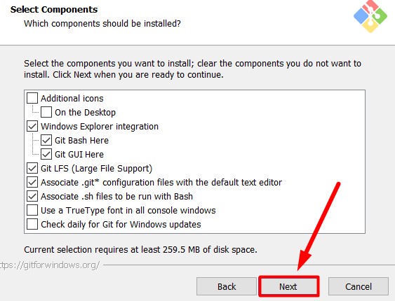Viewport: 395px width, 301px height.
Task: Open the gitforwindows.org link
Action: [50, 265]
